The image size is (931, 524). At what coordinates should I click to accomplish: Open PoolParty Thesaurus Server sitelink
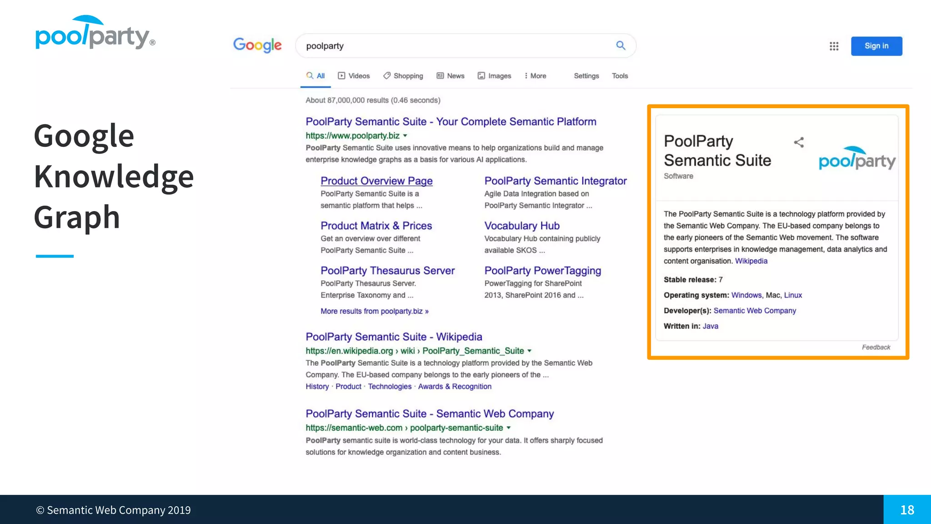[x=388, y=271]
